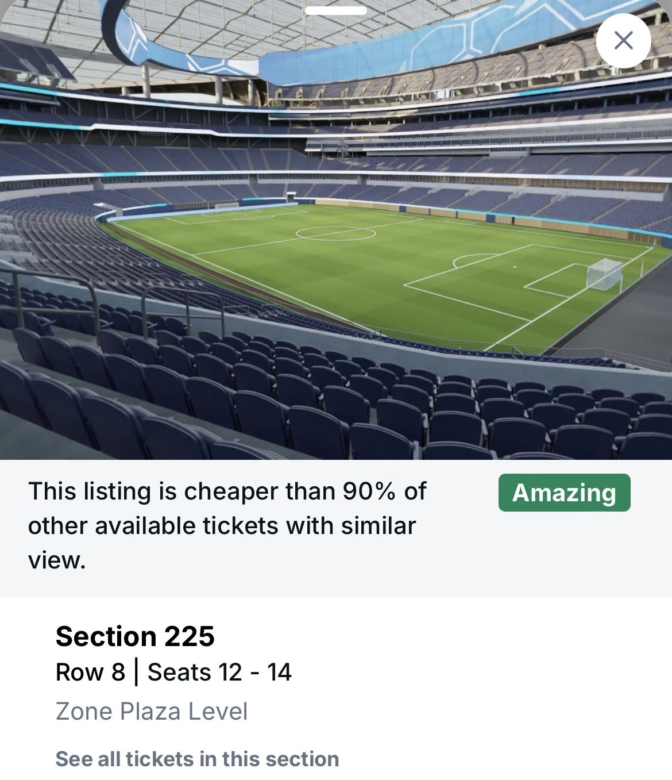Image resolution: width=672 pixels, height=780 pixels.
Task: Tap the center circle of the pitch
Action: click(x=336, y=233)
